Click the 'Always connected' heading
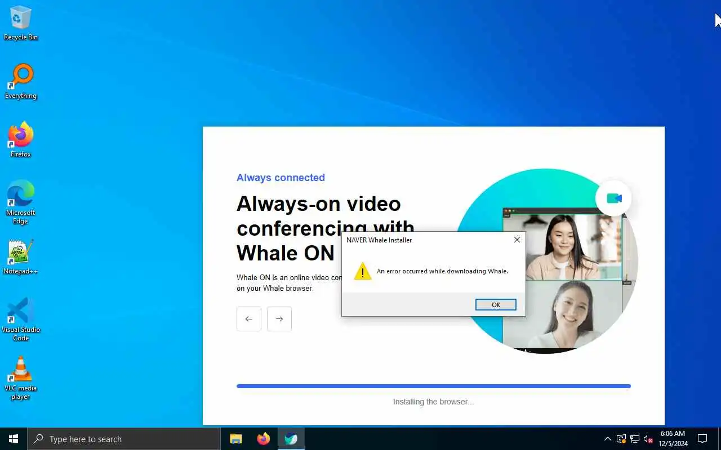This screenshot has width=721, height=450. [281, 178]
